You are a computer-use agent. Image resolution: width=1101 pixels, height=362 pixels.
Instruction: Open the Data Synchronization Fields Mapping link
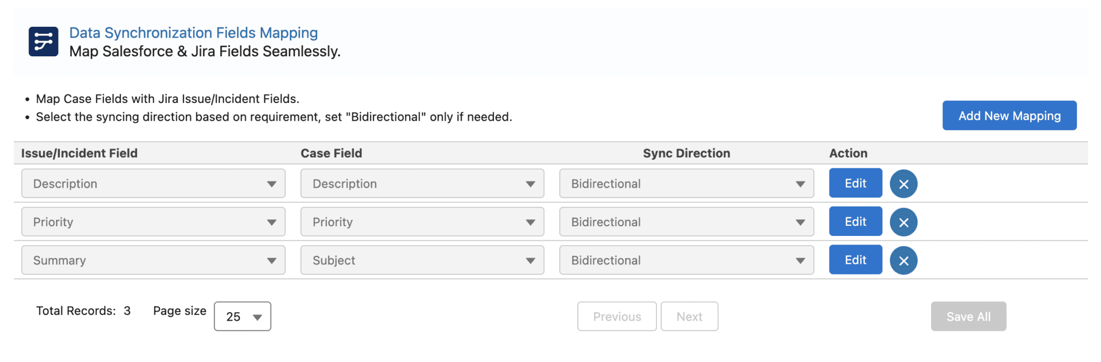(194, 33)
